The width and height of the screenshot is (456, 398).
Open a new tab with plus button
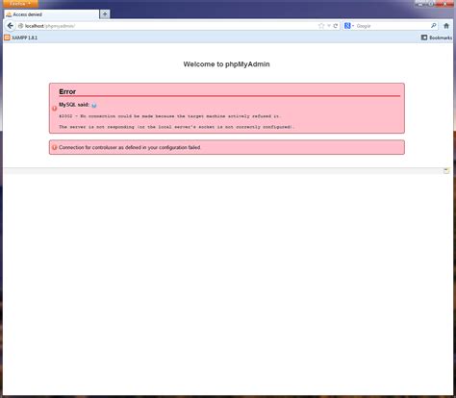tap(105, 14)
